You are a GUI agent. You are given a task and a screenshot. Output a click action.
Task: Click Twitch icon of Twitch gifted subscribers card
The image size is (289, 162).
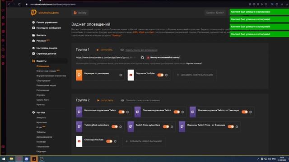point(79,126)
